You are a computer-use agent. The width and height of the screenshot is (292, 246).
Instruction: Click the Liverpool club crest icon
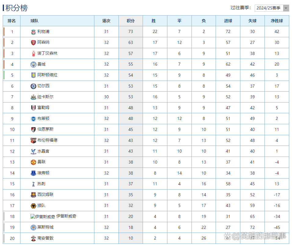[x=33, y=32]
